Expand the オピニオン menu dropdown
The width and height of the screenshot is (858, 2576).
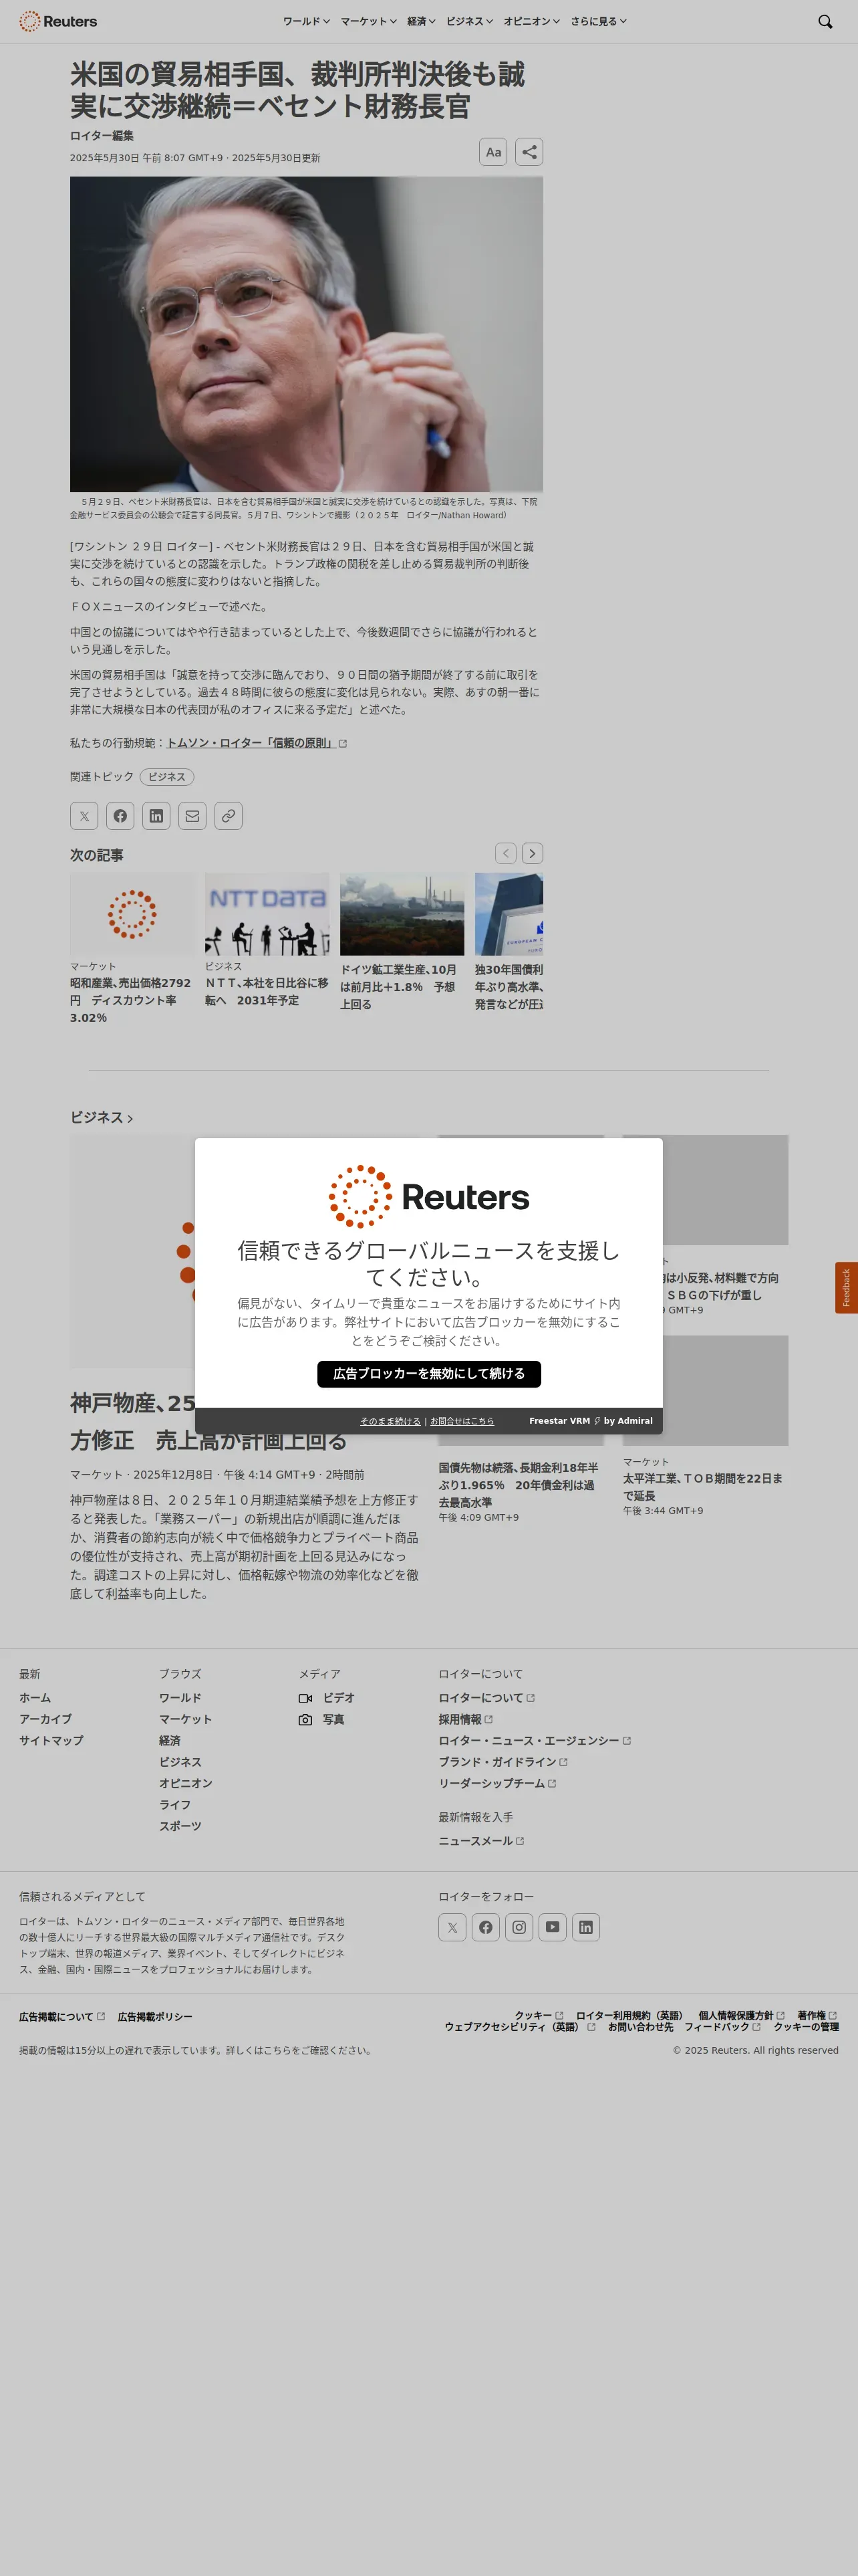[531, 21]
